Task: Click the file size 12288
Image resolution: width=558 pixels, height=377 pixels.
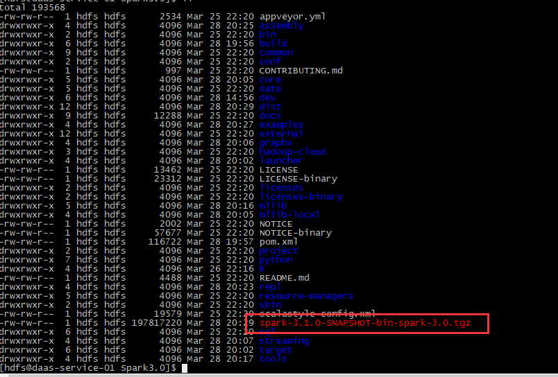Action: point(168,116)
